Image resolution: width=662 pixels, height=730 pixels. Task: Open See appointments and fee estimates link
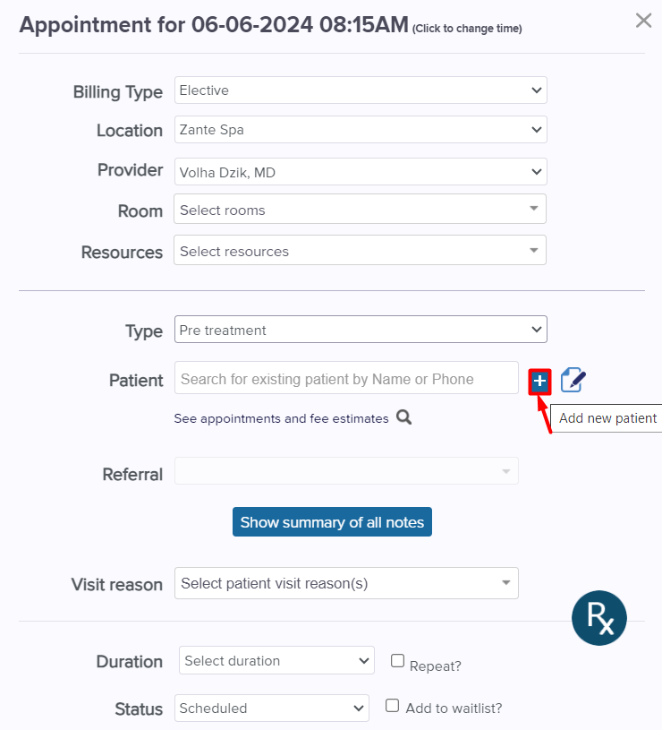pos(281,418)
